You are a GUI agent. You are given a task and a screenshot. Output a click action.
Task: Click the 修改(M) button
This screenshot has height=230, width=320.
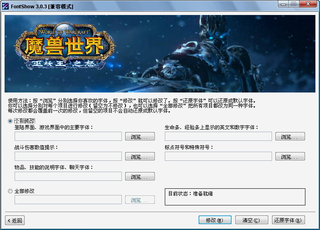tap(215, 220)
